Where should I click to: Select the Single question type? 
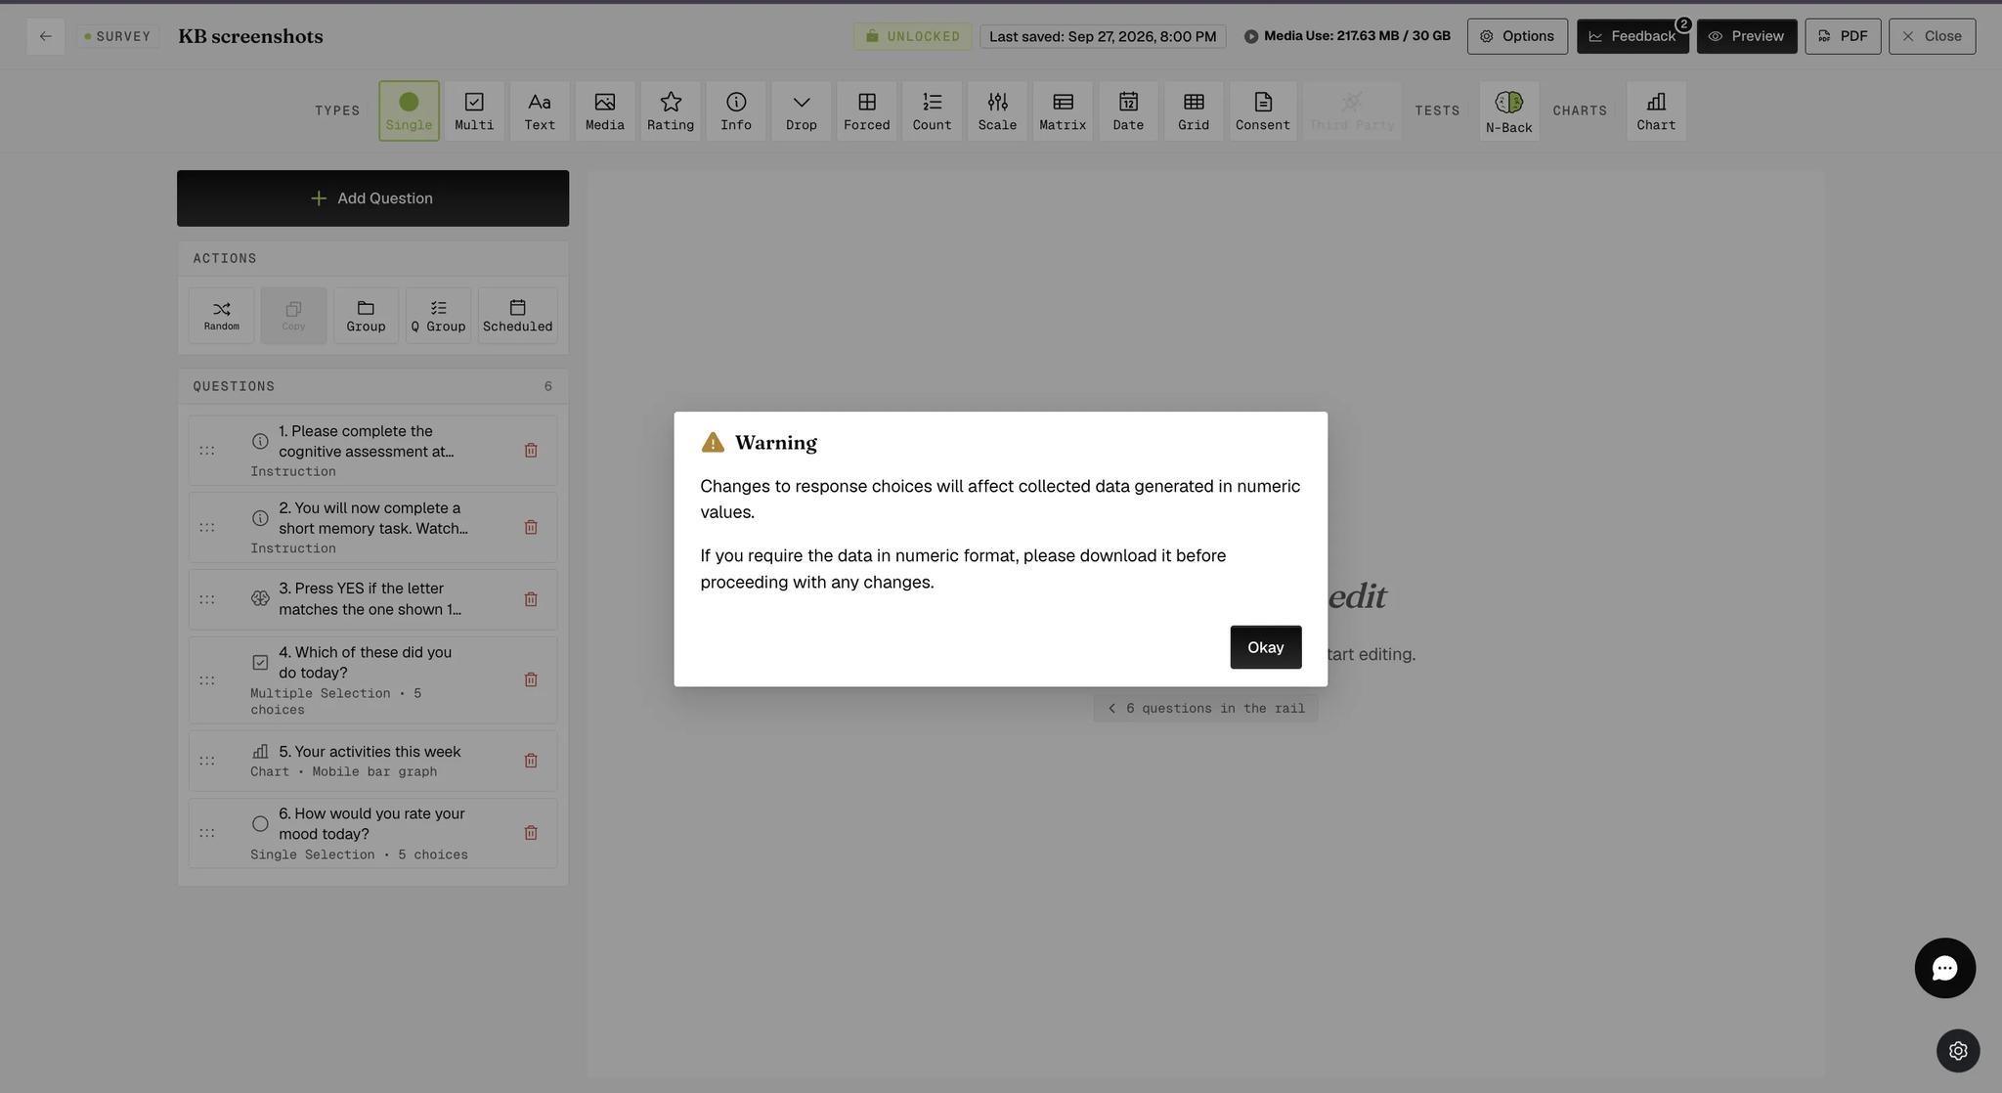(409, 110)
